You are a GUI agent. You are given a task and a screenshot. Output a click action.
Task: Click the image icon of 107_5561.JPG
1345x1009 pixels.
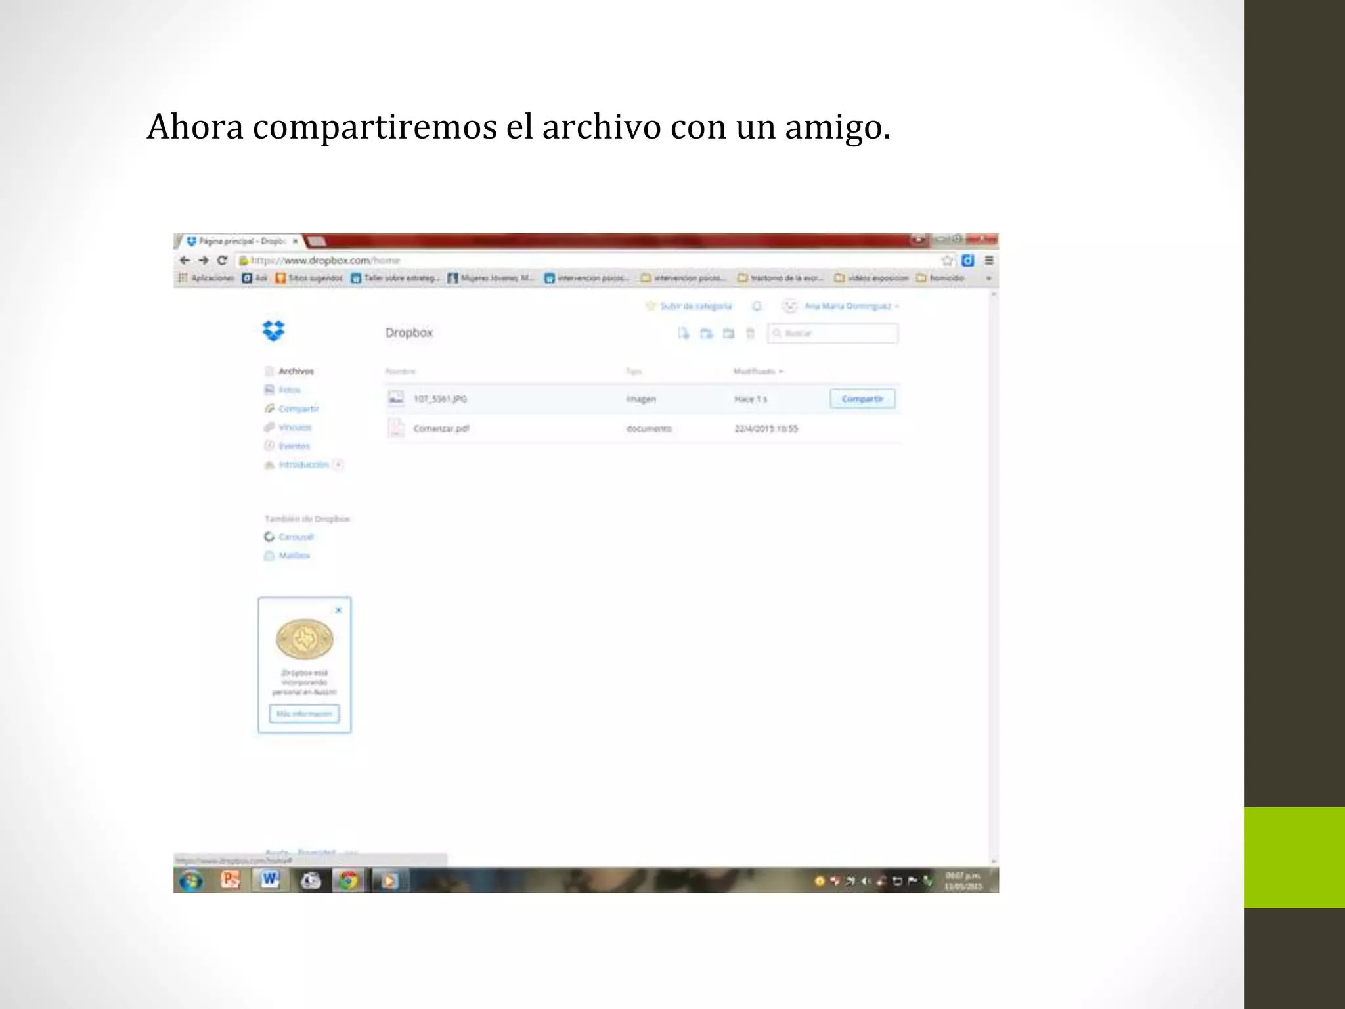pos(396,398)
